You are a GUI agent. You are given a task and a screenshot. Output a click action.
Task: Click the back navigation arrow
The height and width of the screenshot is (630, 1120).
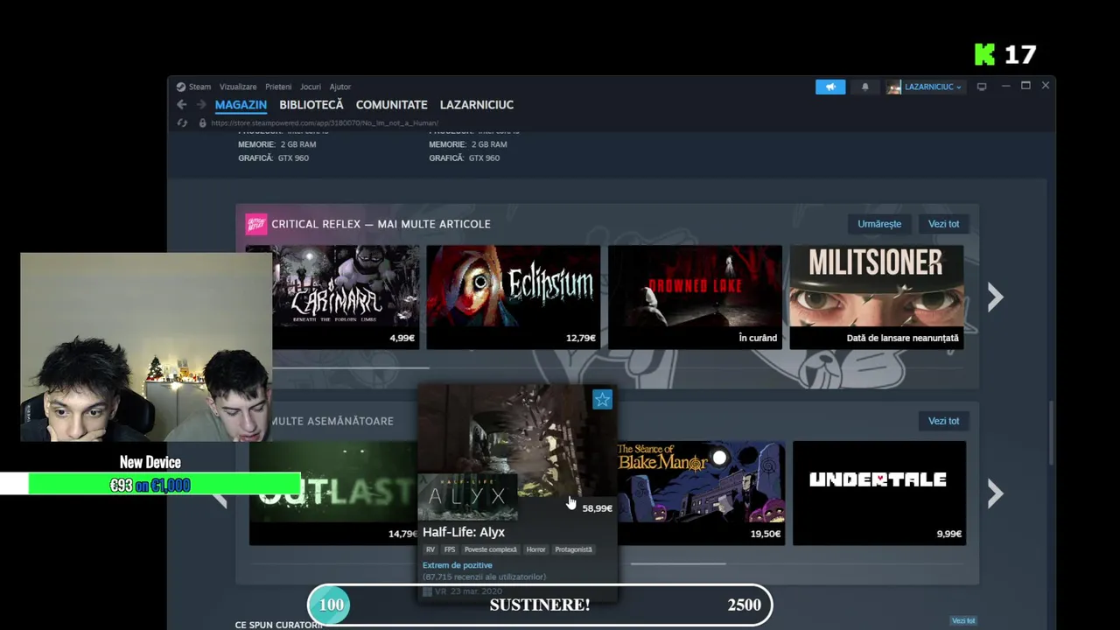point(182,105)
